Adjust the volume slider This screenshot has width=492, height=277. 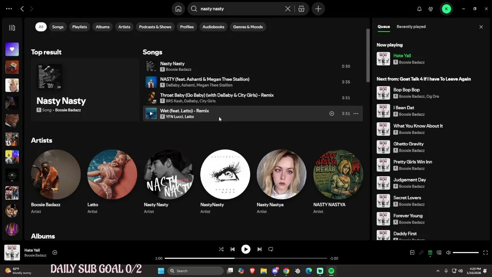(x=466, y=253)
